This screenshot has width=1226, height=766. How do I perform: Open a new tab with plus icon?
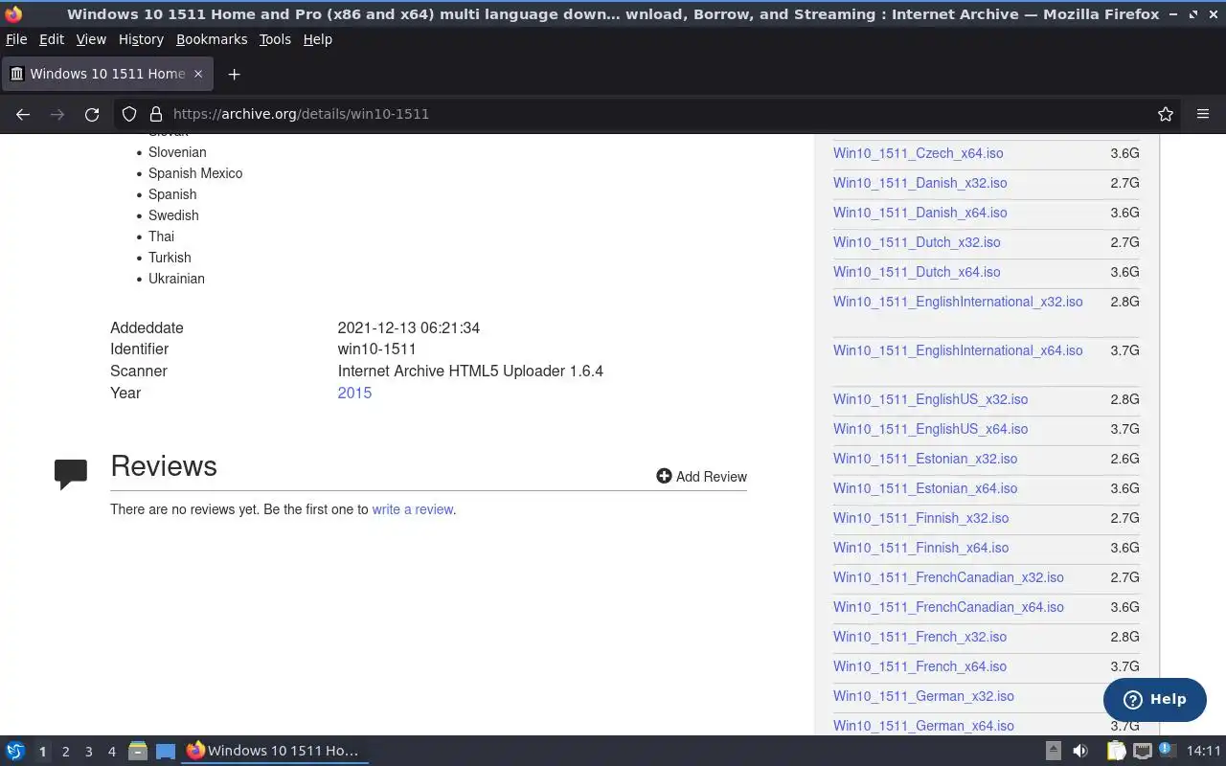(234, 74)
